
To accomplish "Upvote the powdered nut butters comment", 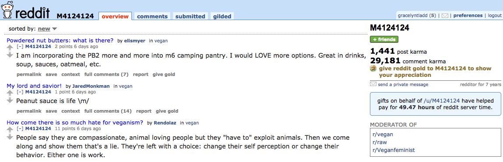I will click(x=11, y=48).
